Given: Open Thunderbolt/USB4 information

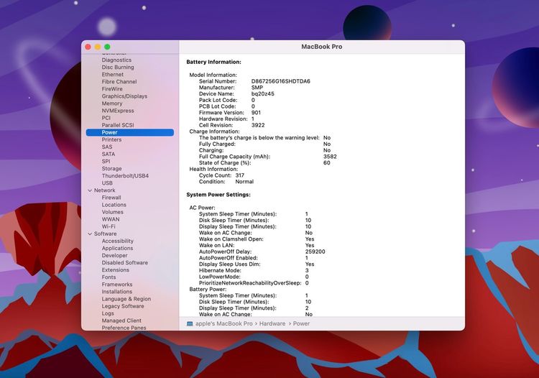Looking at the screenshot, I should click(125, 175).
